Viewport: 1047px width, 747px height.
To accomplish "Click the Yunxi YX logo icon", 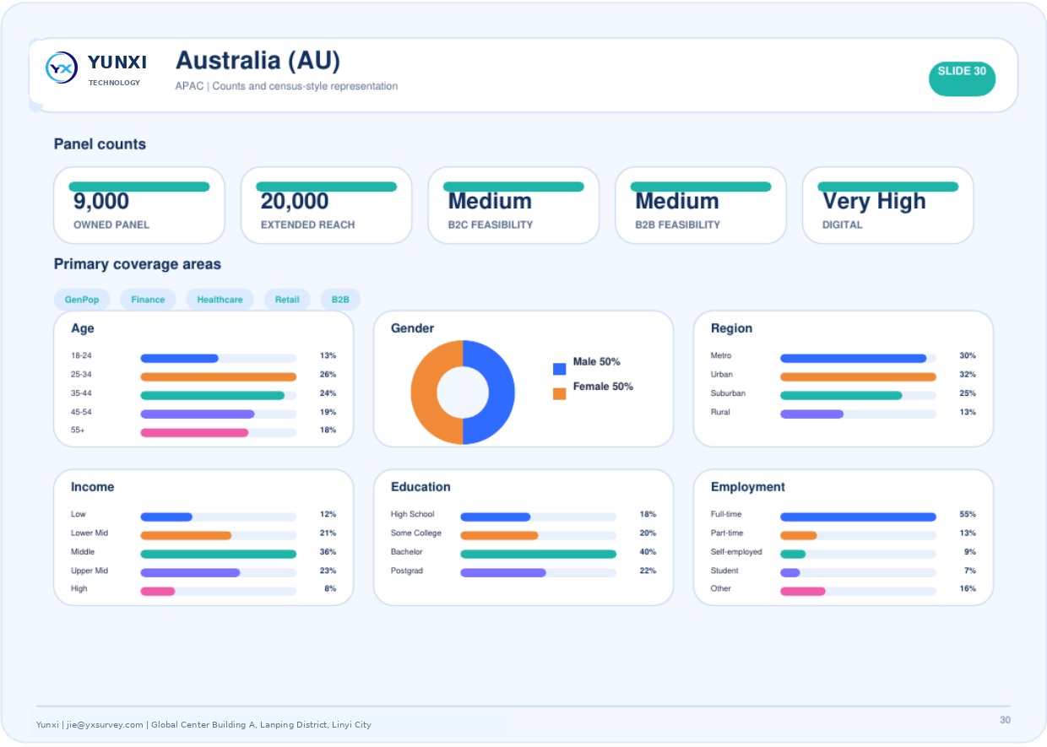I will (62, 68).
